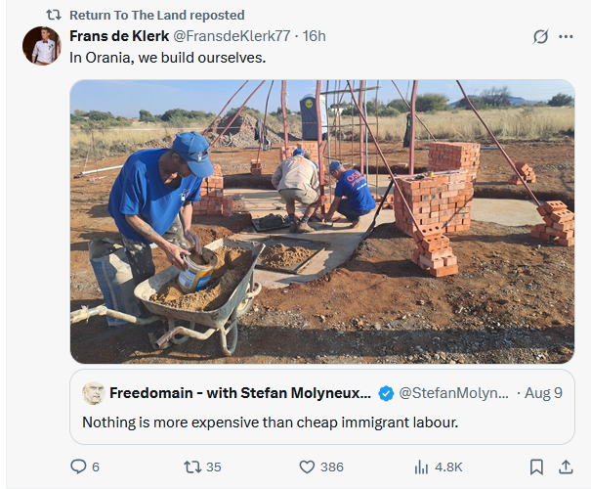The image size is (591, 489).
Task: Click the Aug 9 quoted tweet date
Action: pyautogui.click(x=544, y=393)
